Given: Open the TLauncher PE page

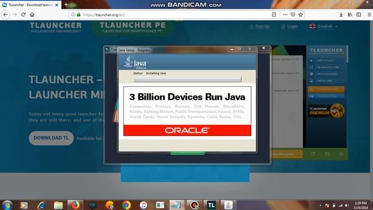Looking at the screenshot, I should point(132,27).
